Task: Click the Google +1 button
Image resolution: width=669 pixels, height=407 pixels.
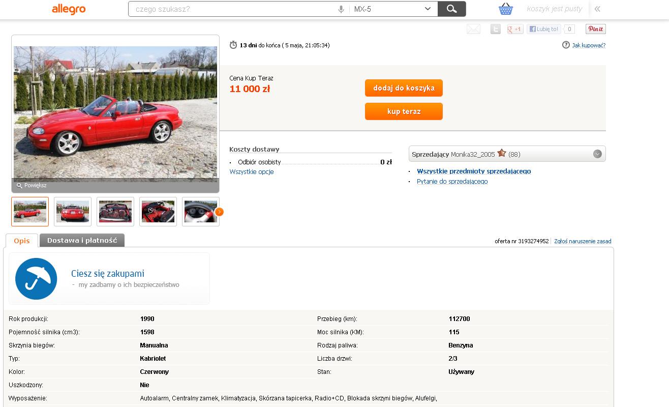Action: click(x=515, y=29)
